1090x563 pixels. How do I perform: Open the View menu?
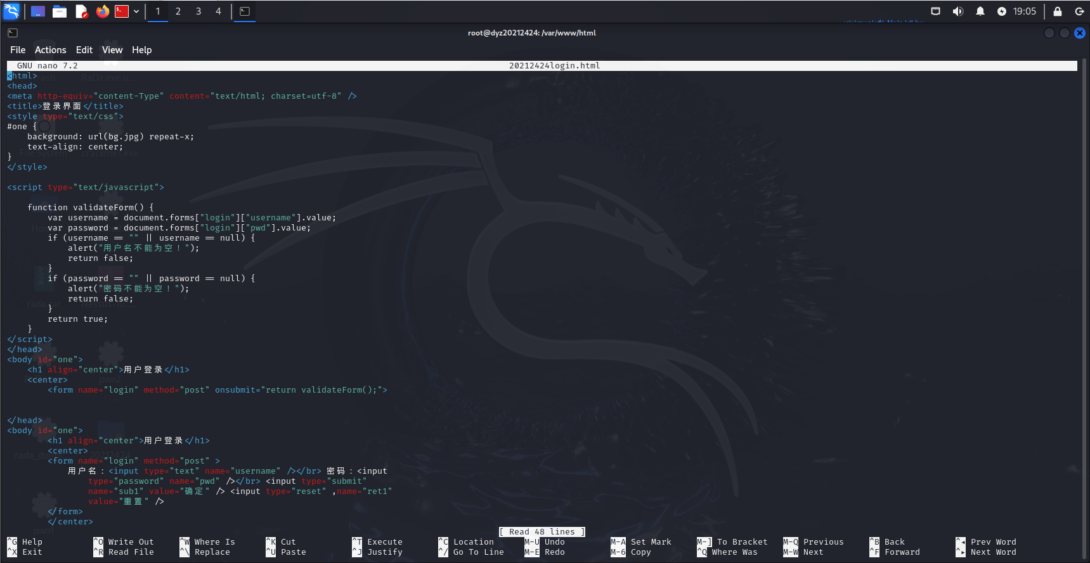[112, 50]
